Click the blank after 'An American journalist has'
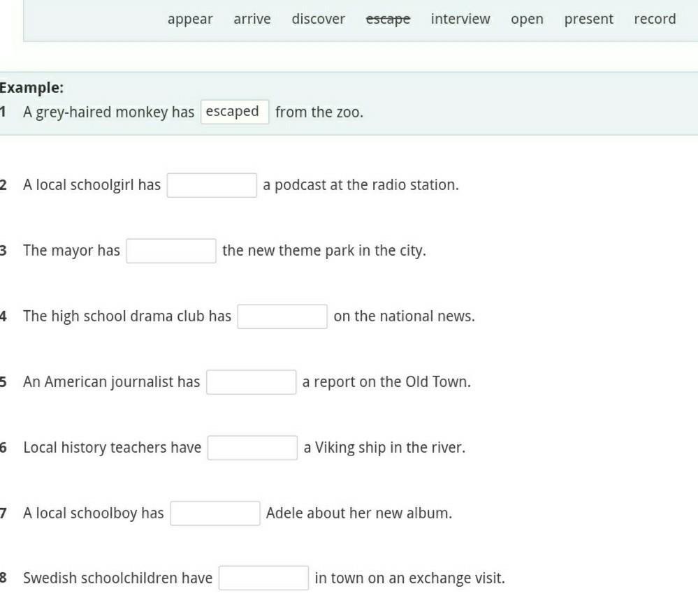This screenshot has width=698, height=598. point(251,382)
